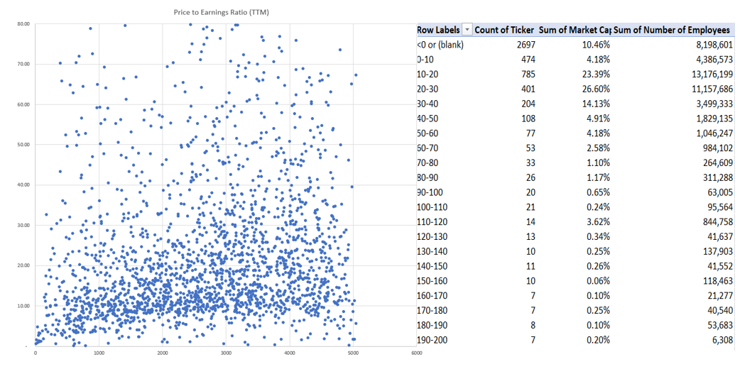Select the '<0 or (blank)' row label
This screenshot has width=740, height=369.
coord(441,45)
